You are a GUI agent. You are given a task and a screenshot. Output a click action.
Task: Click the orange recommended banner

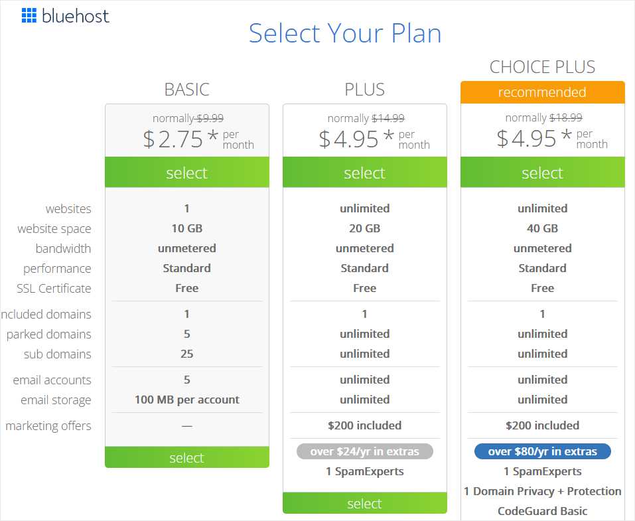(542, 92)
